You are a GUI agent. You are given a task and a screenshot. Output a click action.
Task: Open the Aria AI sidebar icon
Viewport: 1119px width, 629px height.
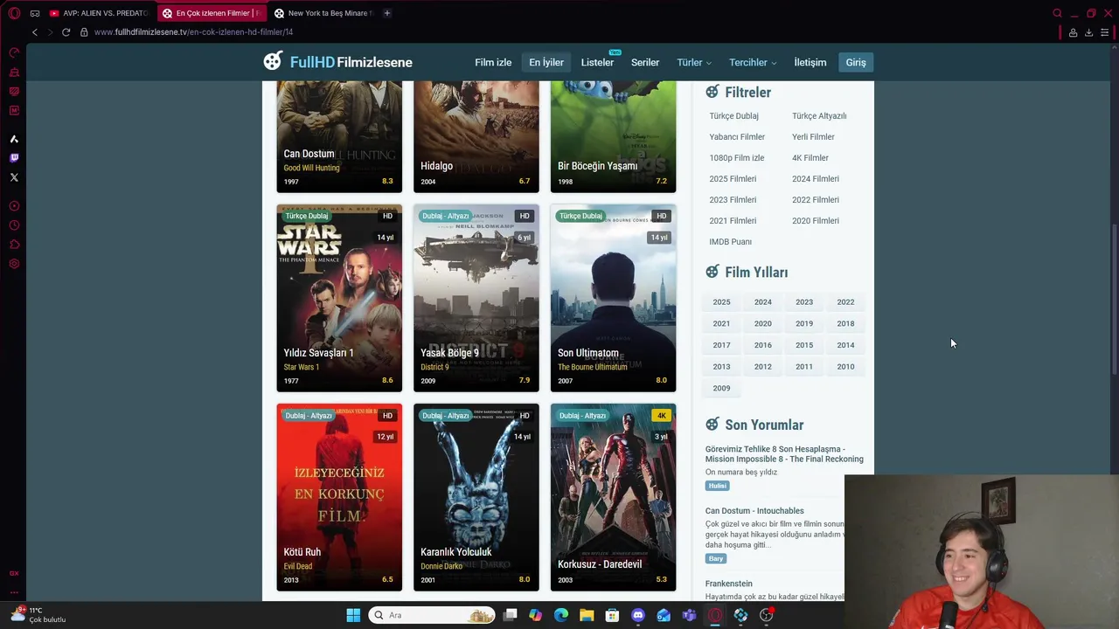14,139
